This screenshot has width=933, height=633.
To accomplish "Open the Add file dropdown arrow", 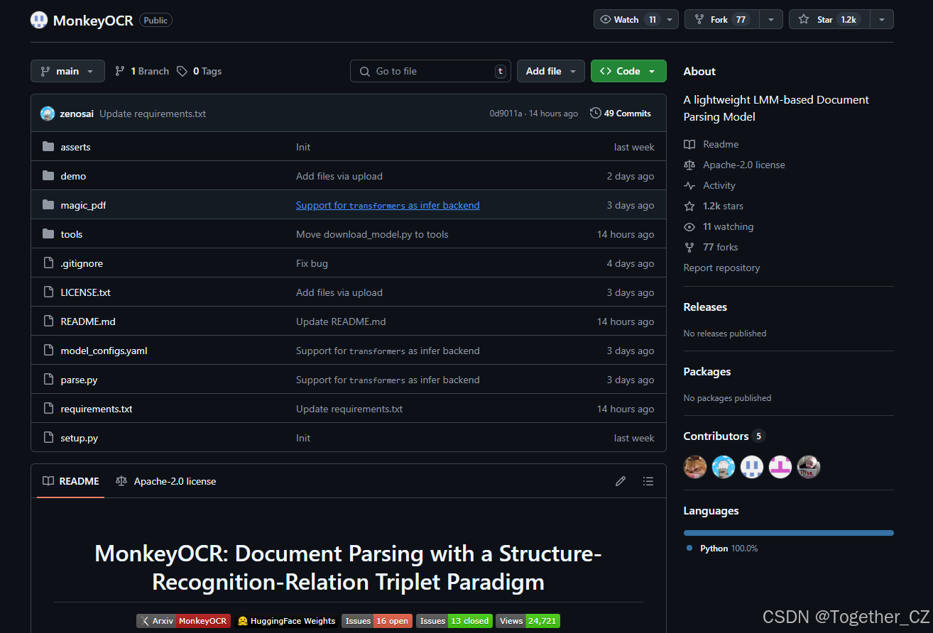I will pos(572,71).
